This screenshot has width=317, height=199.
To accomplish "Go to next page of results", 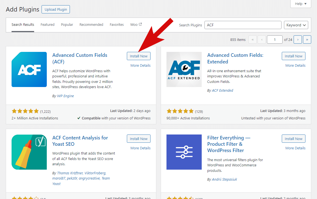I will pos(298,40).
